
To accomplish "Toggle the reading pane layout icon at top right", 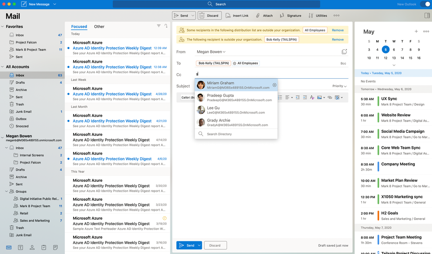I will [x=427, y=16].
